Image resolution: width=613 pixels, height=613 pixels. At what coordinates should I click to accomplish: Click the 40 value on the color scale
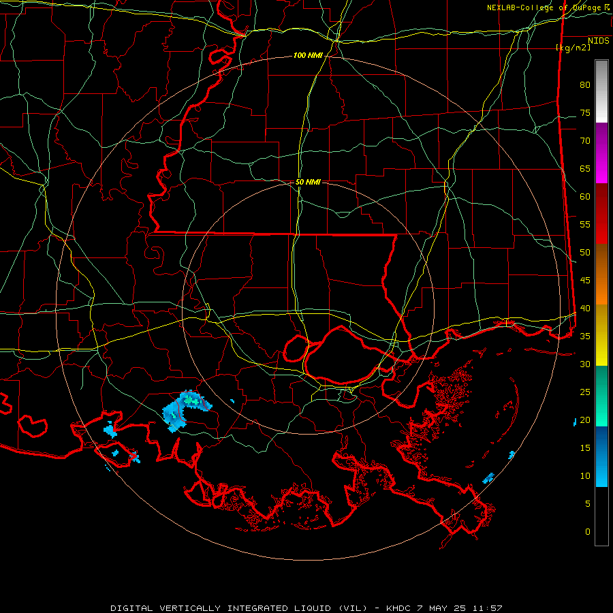click(585, 309)
